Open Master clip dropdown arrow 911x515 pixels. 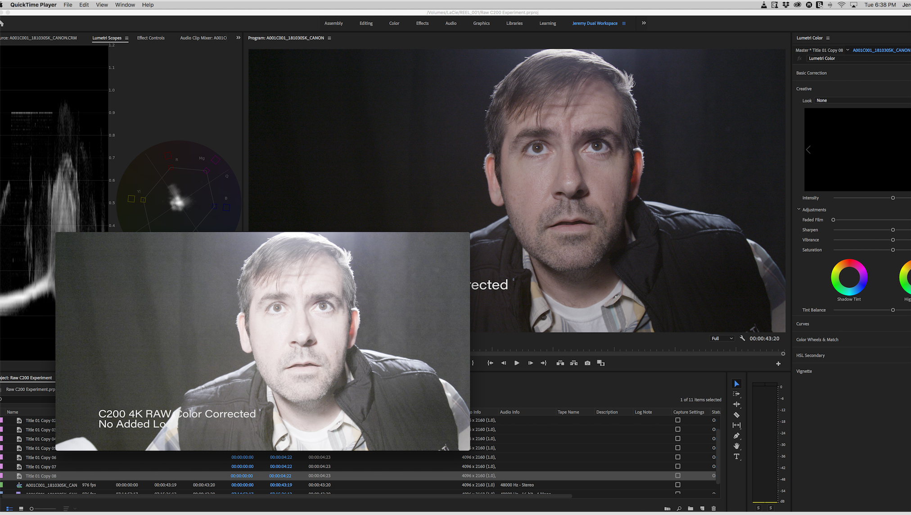tap(848, 50)
